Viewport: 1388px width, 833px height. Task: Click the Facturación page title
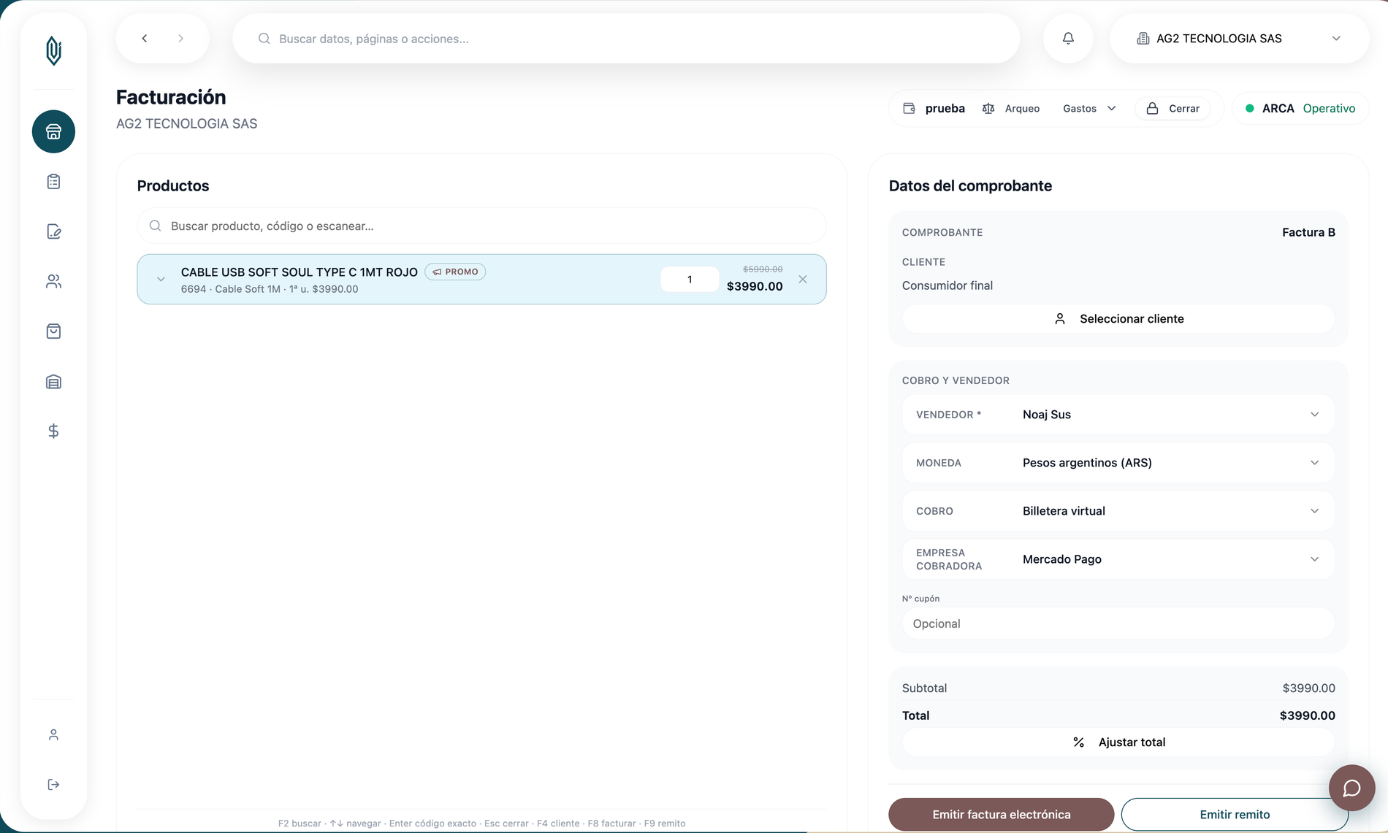[x=171, y=97]
